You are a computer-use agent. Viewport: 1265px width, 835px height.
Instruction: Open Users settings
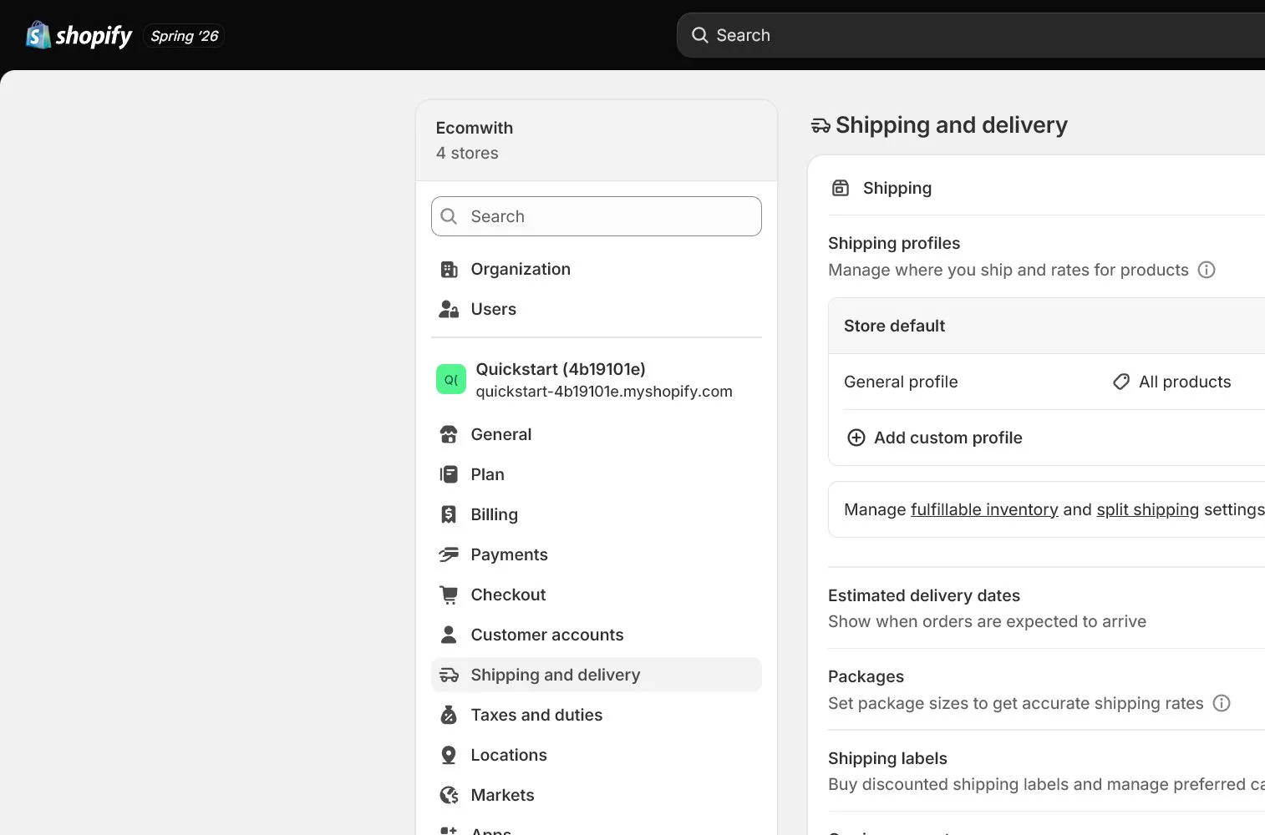597,309
